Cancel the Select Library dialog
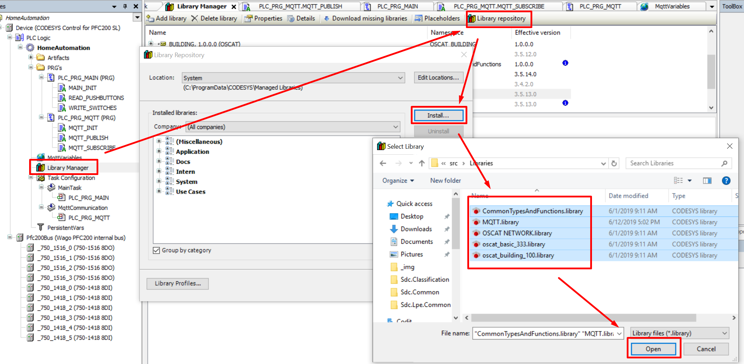 [x=706, y=349]
